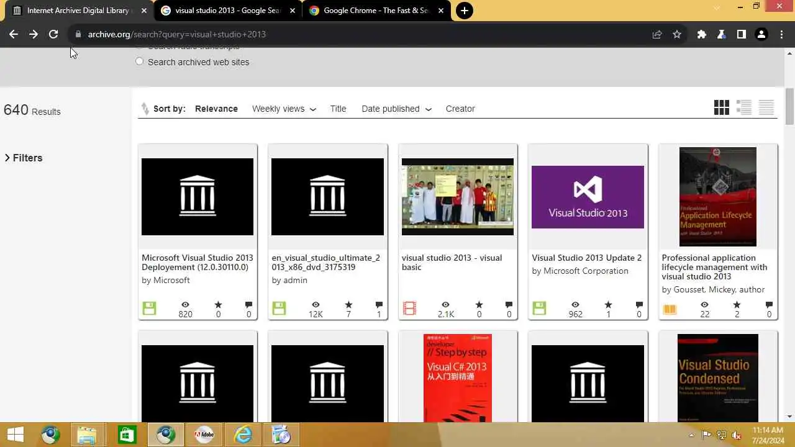This screenshot has height=447, width=795.
Task: Click the volume icon in system tray
Action: click(x=737, y=435)
